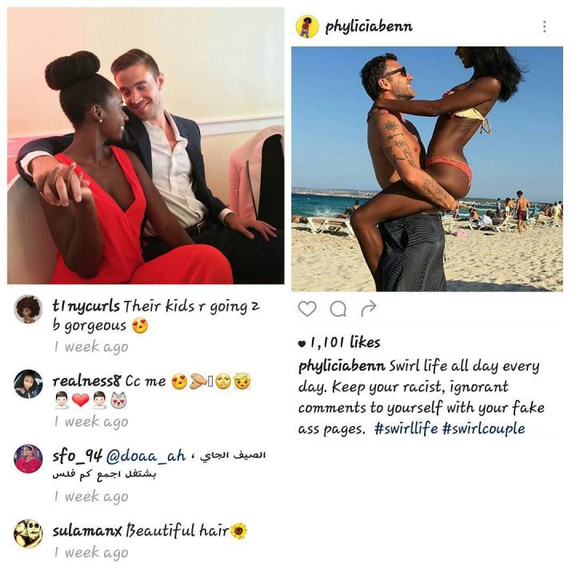Open the #swirllife hashtag
This screenshot has width=576, height=576.
(x=406, y=429)
